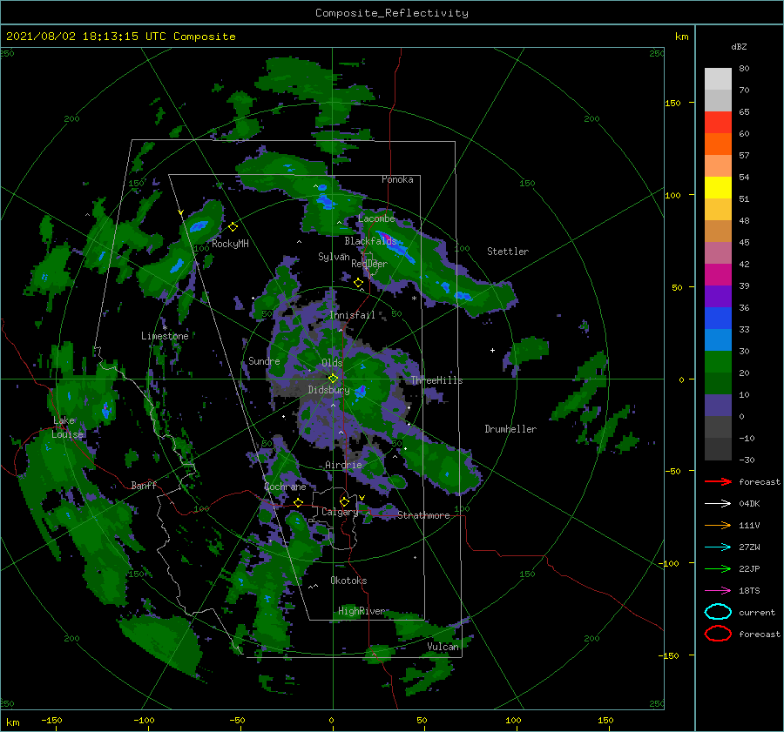Click the Innisfail city label
The image size is (784, 732).
pos(352,315)
